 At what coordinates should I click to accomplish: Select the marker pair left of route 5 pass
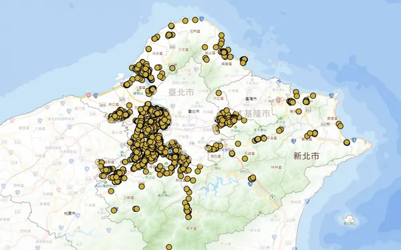pyautogui.click(x=252, y=178)
